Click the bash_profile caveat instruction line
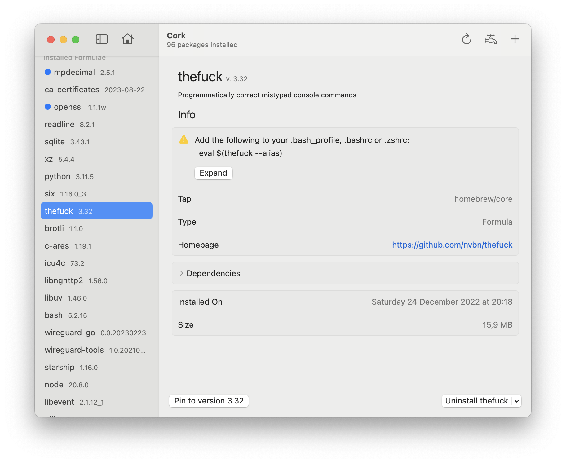 pos(302,140)
